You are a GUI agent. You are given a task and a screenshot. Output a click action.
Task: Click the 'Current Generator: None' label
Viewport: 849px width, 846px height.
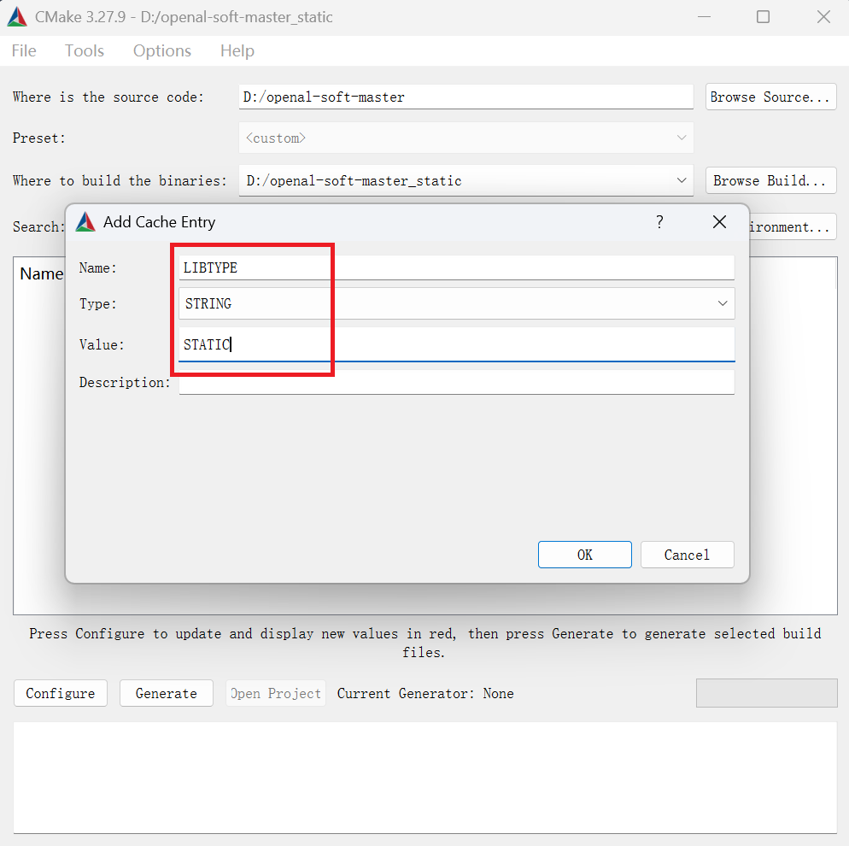(425, 693)
